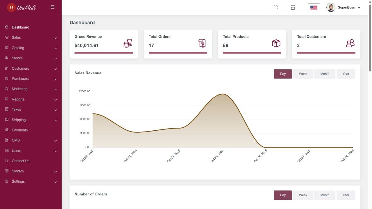Click the Gross Revenue coins icon
The width and height of the screenshot is (372, 209).
(128, 44)
